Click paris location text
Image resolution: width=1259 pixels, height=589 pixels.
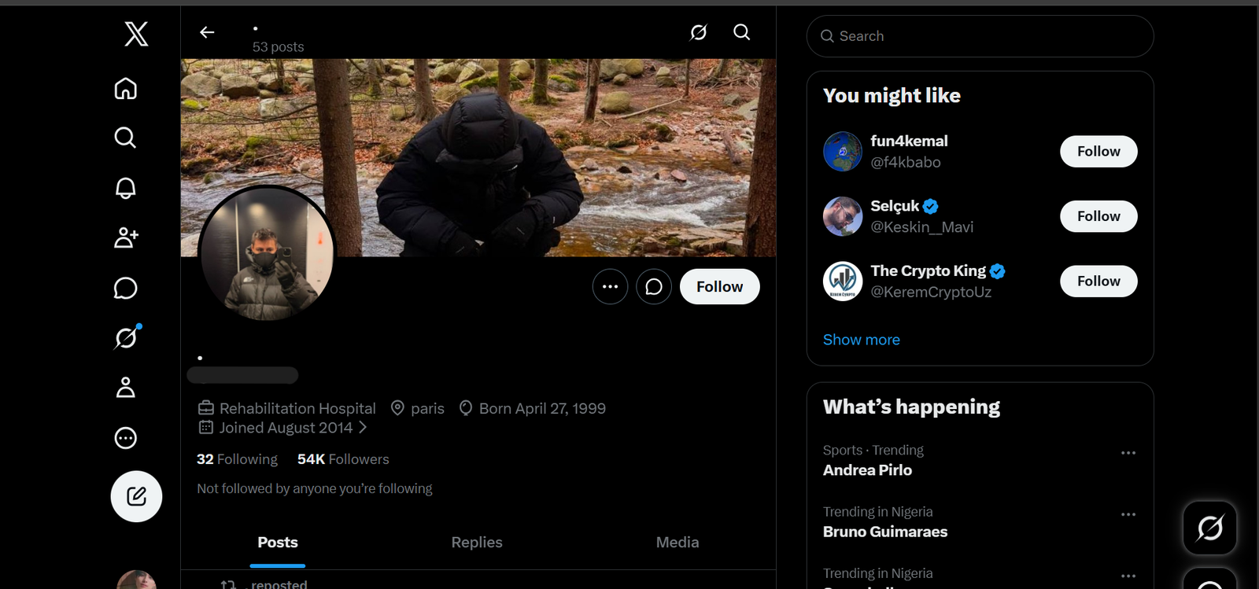pos(427,409)
